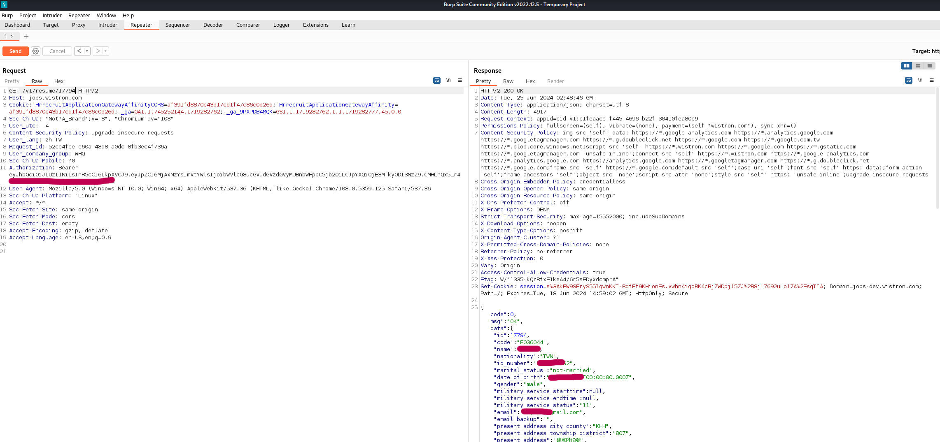
Task: Click the Request_id header line
Action: 88,146
